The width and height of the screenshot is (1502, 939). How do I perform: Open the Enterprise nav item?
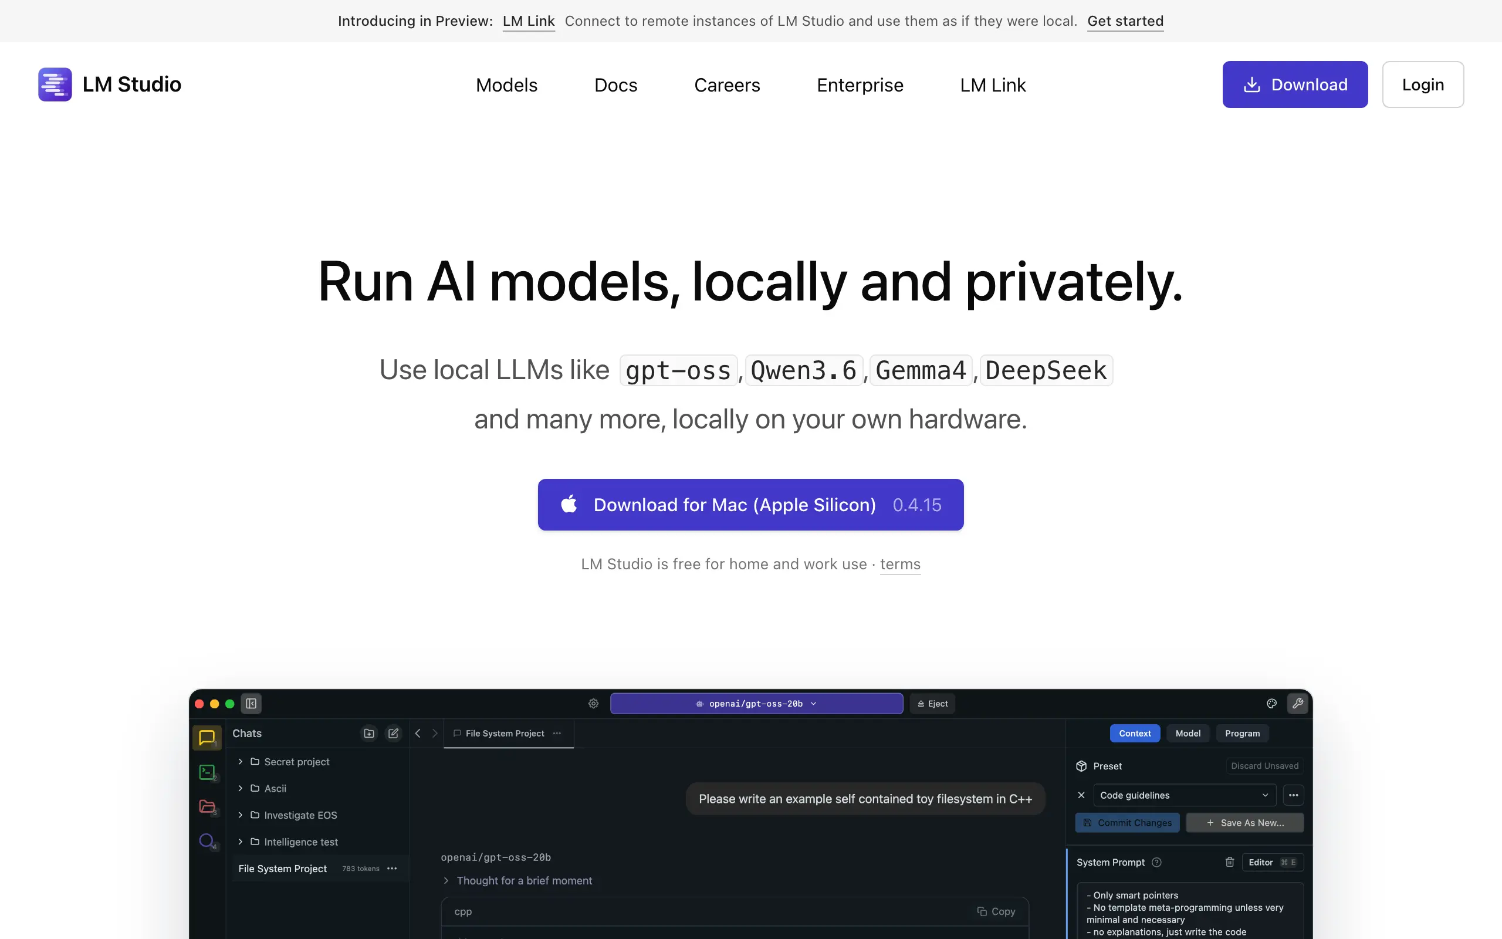[x=860, y=85]
